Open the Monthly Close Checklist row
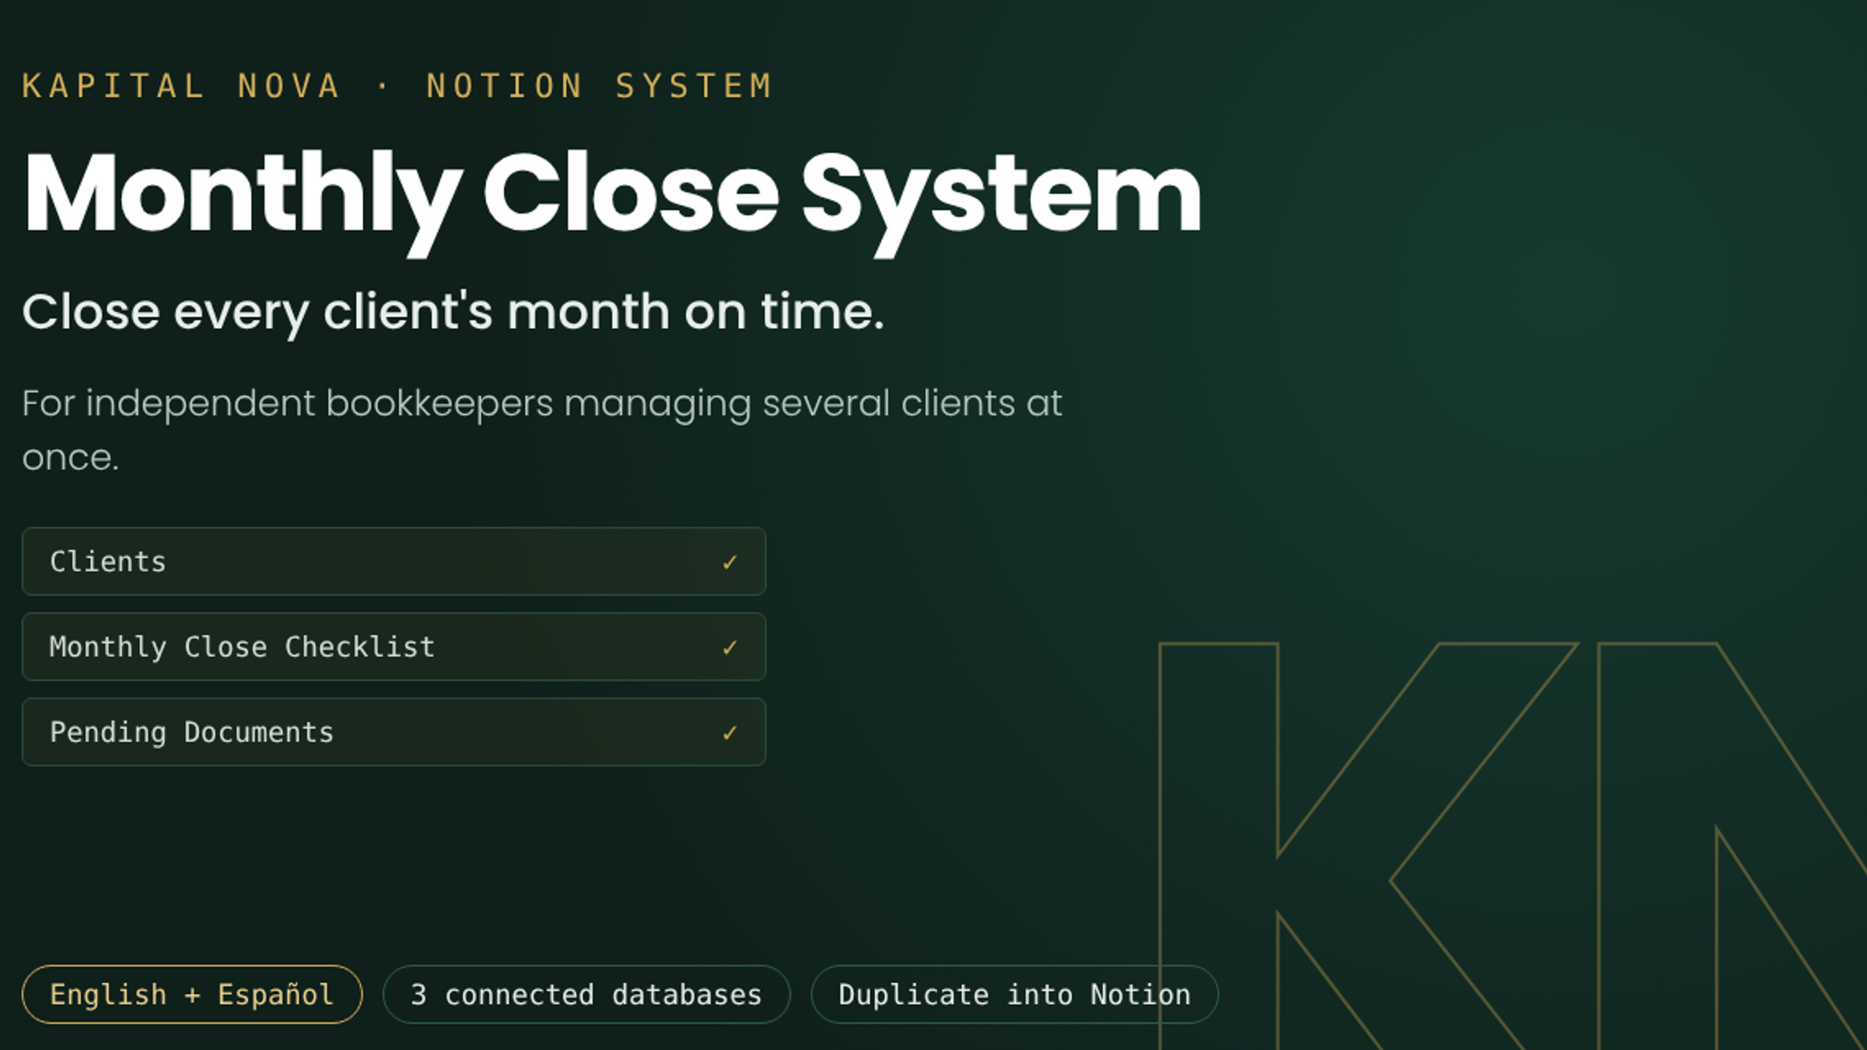This screenshot has width=1867, height=1050. pyautogui.click(x=394, y=647)
